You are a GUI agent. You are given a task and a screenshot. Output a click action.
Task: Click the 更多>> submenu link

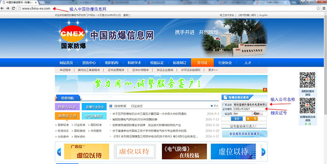[x=213, y=70]
